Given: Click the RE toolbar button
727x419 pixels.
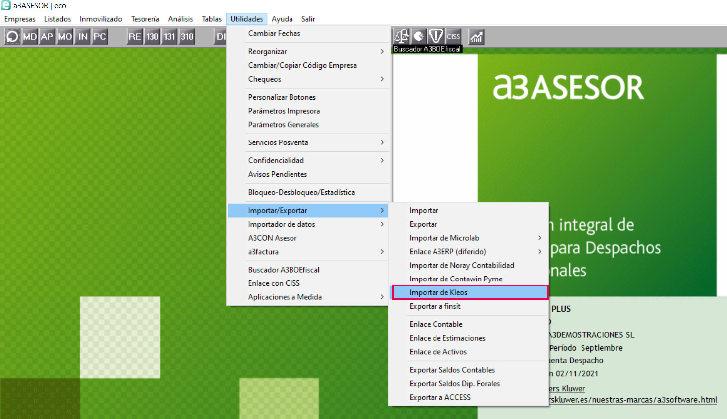Looking at the screenshot, I should (135, 37).
